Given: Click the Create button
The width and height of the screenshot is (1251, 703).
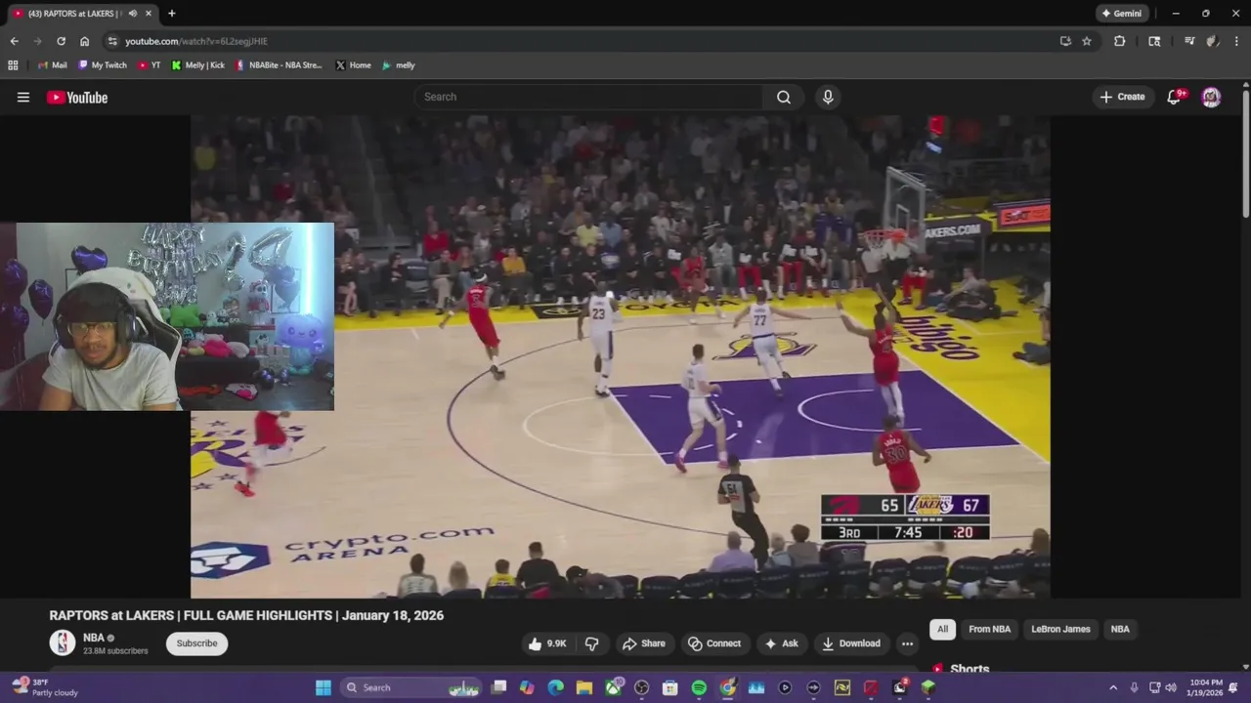Looking at the screenshot, I should (x=1122, y=97).
